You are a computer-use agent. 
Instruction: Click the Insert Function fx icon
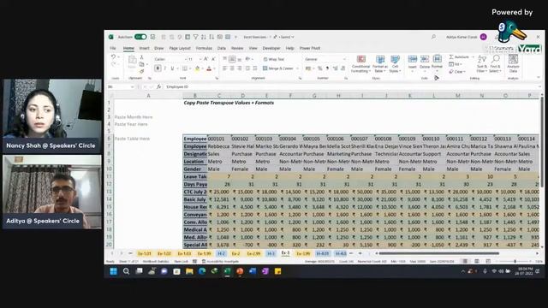158,86
